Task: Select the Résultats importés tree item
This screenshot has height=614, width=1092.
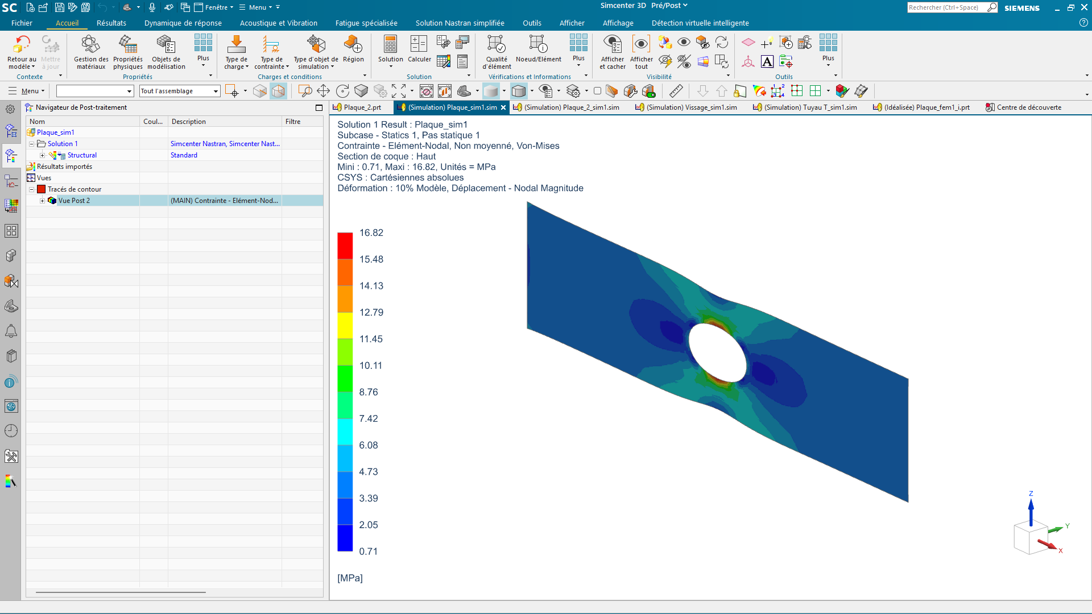Action: (64, 167)
